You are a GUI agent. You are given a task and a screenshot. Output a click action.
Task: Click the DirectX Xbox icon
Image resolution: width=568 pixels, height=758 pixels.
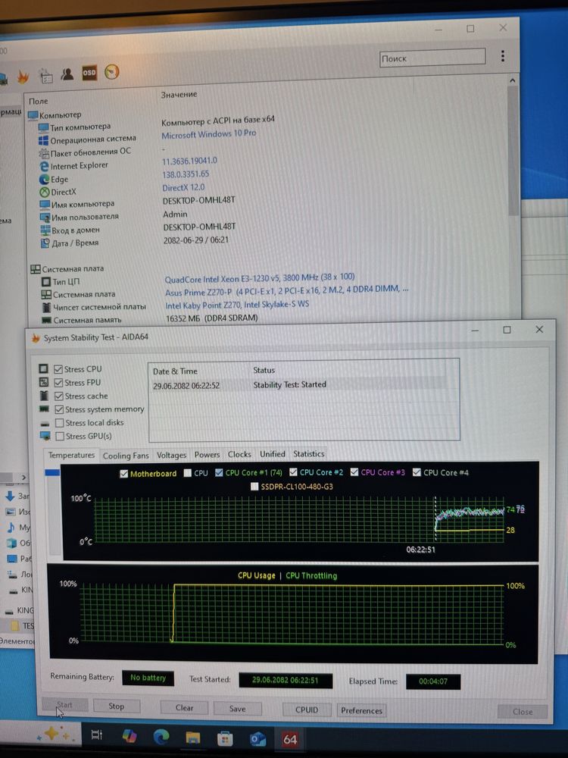point(45,192)
